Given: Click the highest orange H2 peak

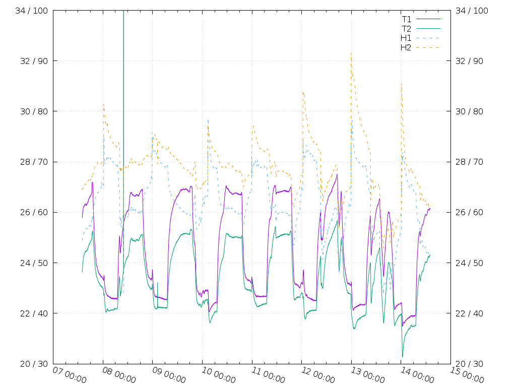Looking at the screenshot, I should pyautogui.click(x=351, y=53).
